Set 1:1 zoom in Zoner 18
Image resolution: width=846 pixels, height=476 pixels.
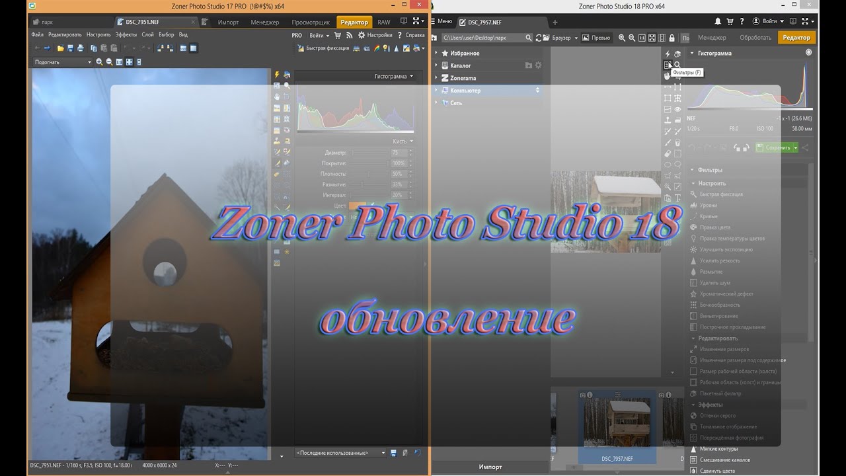tap(642, 38)
